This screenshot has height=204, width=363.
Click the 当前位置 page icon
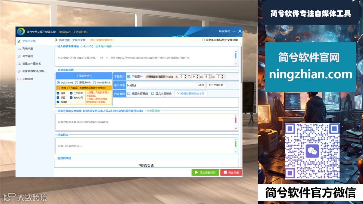point(56,40)
